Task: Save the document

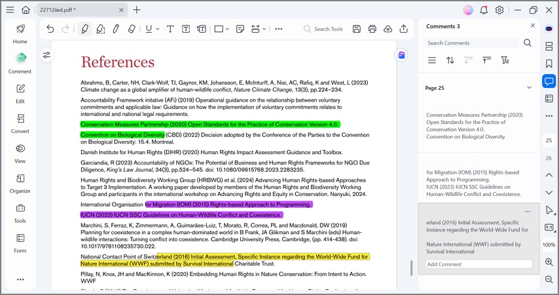Action: (x=357, y=29)
